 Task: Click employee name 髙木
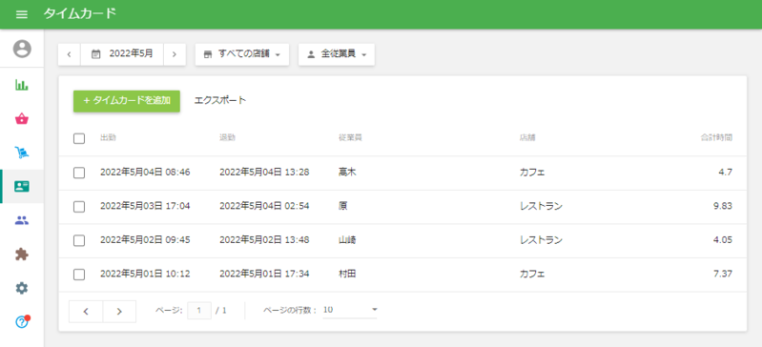coord(347,172)
